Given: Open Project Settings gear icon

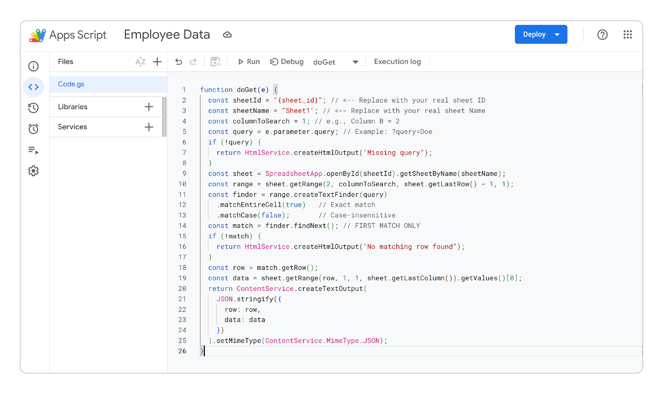Looking at the screenshot, I should coord(33,171).
